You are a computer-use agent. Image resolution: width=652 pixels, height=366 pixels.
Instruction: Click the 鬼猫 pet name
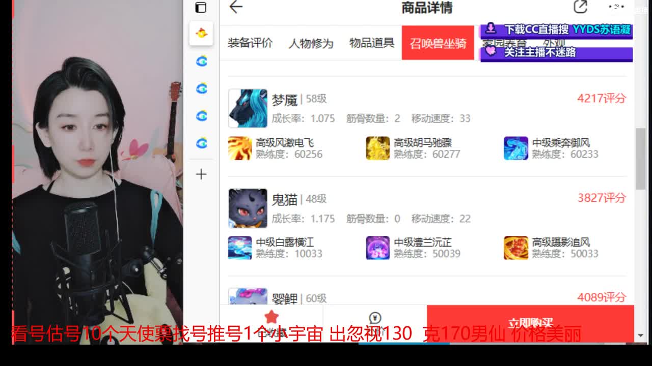click(x=284, y=200)
